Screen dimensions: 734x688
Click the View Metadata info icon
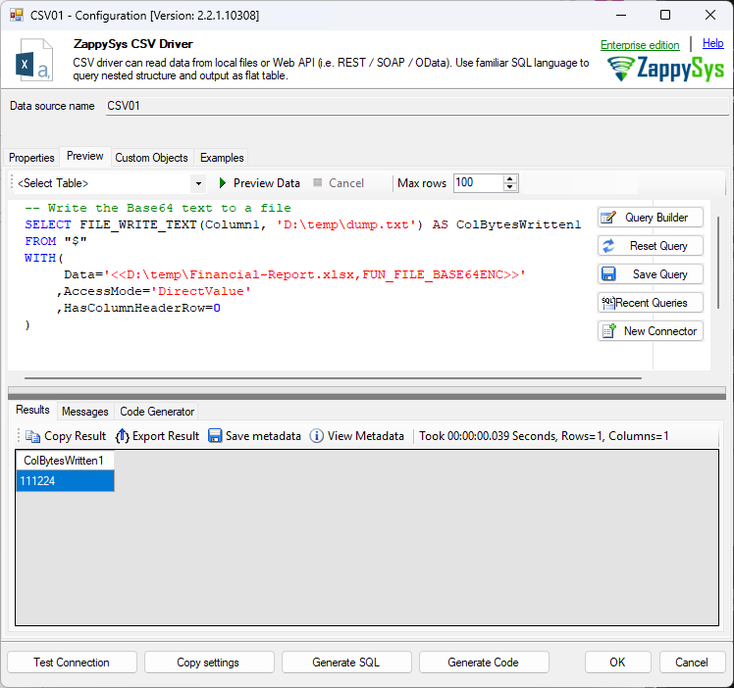point(316,435)
